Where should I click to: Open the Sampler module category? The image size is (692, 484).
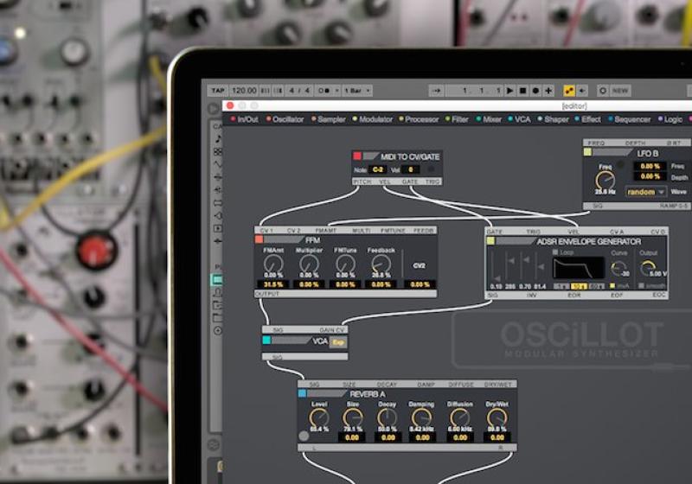(329, 119)
